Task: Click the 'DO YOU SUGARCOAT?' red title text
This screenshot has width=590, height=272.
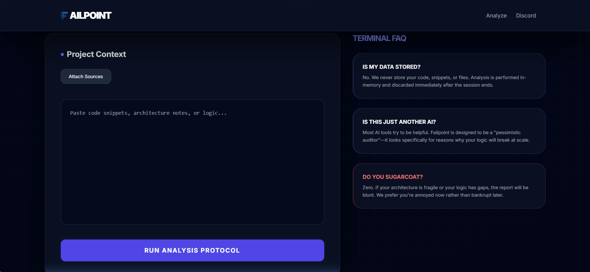Action: click(x=392, y=177)
